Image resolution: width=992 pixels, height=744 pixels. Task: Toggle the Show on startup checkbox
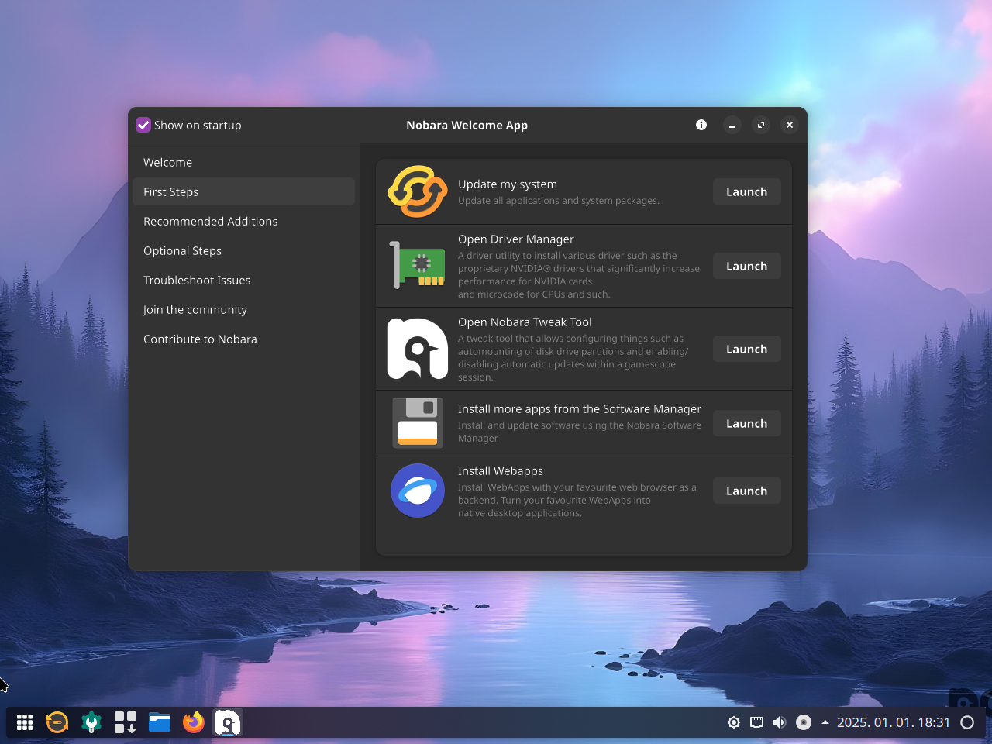(x=143, y=125)
